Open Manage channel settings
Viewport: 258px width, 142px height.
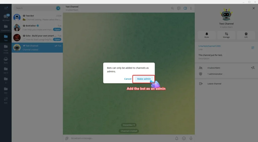click(226, 35)
